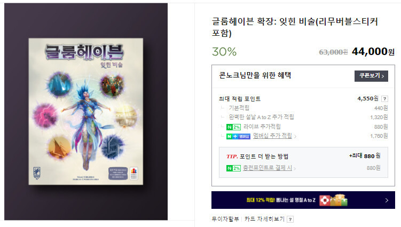Open the Gloomhaven box product image
Viewport: 401px width, 227px height.
point(86,112)
